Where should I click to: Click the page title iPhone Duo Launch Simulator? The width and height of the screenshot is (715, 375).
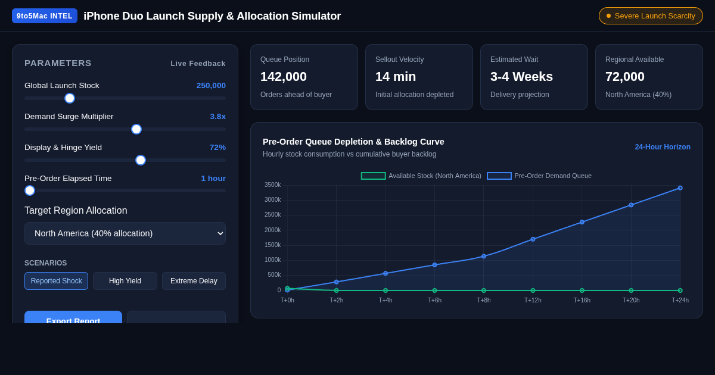click(212, 16)
